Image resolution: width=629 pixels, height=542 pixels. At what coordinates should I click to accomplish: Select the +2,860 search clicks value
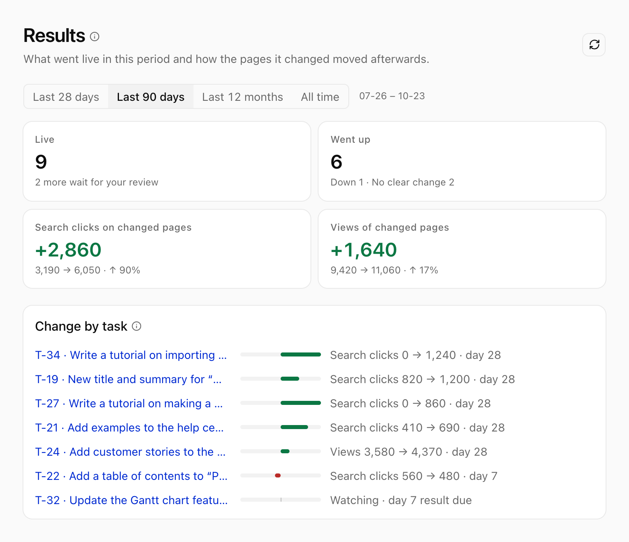click(68, 250)
